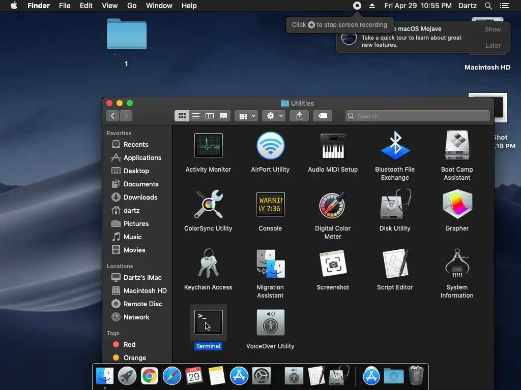Select VoiceOver Utility icon

[x=271, y=322]
